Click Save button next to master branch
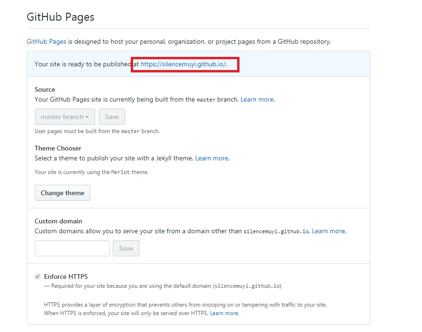This screenshot has height=332, width=422. click(112, 117)
